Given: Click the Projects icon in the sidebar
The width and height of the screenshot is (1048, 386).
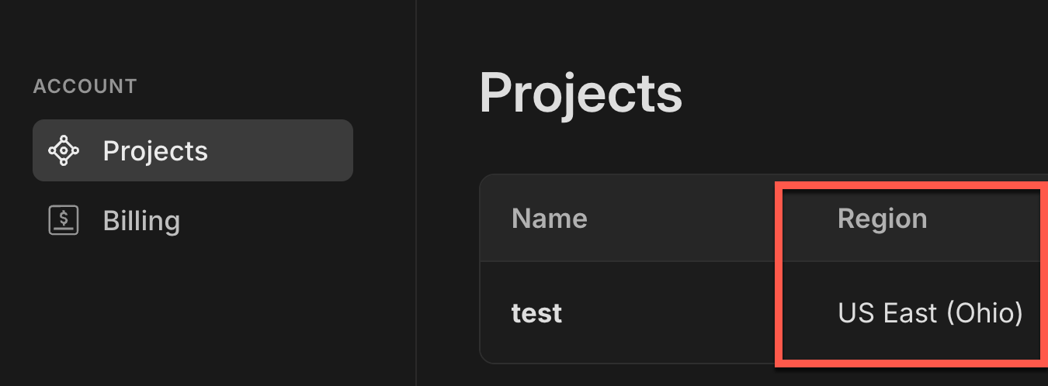Looking at the screenshot, I should 64,150.
